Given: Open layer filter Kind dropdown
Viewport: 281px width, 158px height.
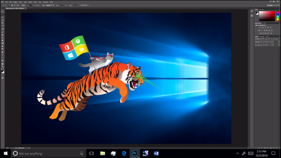Looking at the screenshot, I should (x=259, y=39).
